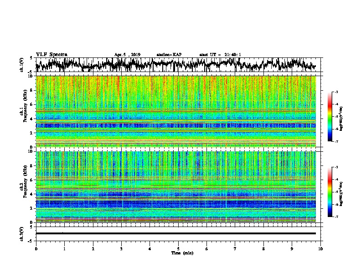This screenshot has height=279, width=361.
Task: Click time axis tick label '0'
Action: 36,249
